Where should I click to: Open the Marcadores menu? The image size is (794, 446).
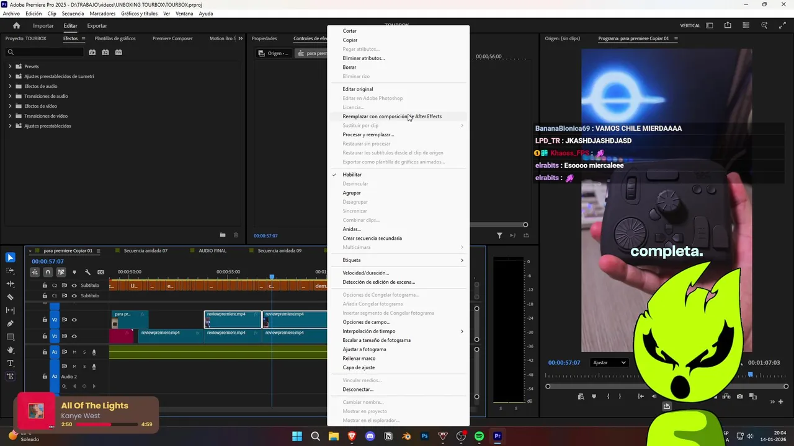pos(102,14)
